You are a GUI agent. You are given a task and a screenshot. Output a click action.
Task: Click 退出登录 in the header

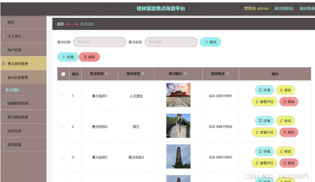pos(307,8)
